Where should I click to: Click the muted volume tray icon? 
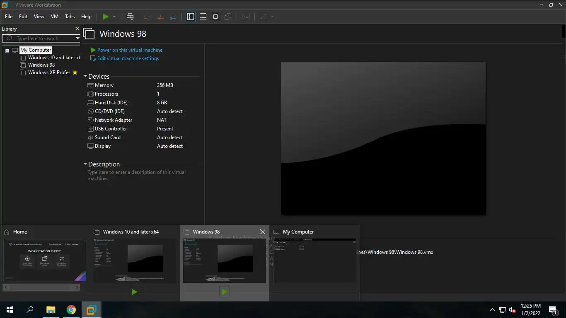513,310
